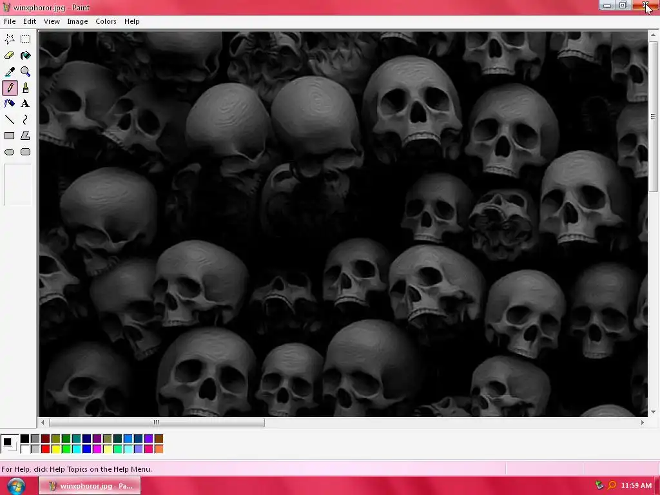
Task: Pick the white color swatch
Action: pyautogui.click(x=25, y=449)
